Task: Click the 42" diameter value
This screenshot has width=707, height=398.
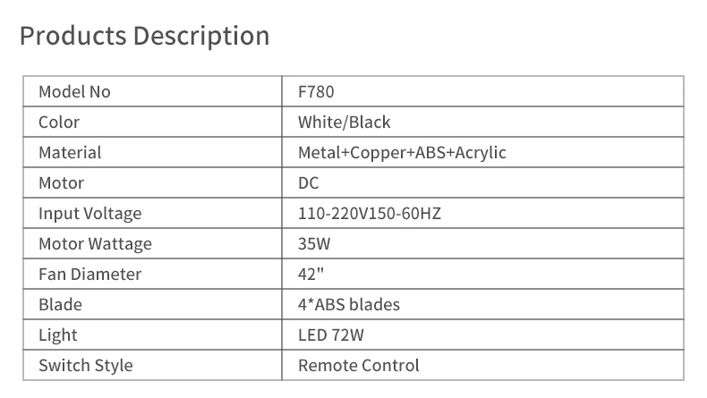Action: [x=311, y=274]
